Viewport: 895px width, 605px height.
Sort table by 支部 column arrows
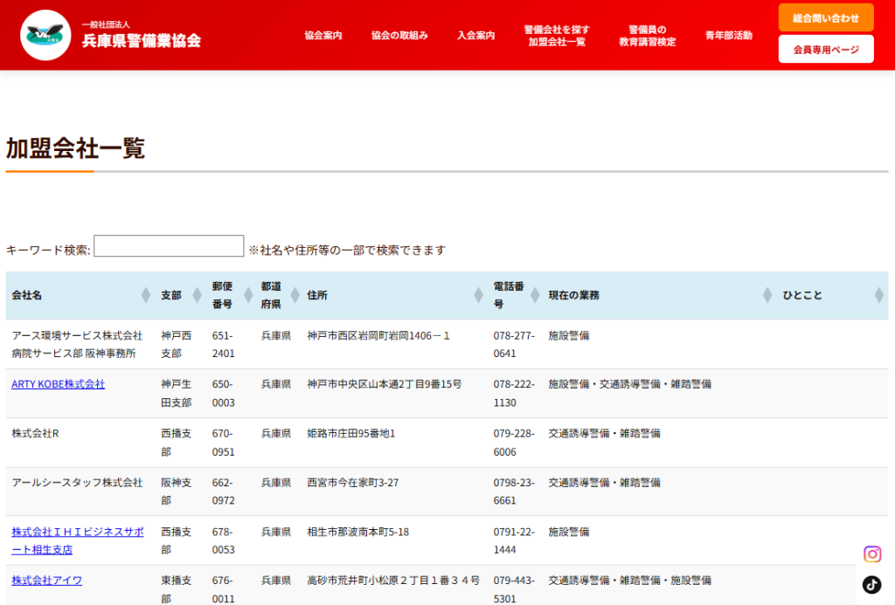(197, 296)
